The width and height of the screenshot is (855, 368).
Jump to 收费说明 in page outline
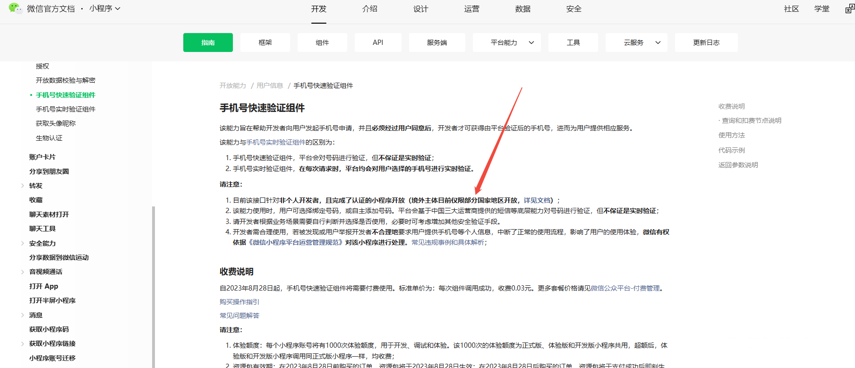[x=732, y=106]
